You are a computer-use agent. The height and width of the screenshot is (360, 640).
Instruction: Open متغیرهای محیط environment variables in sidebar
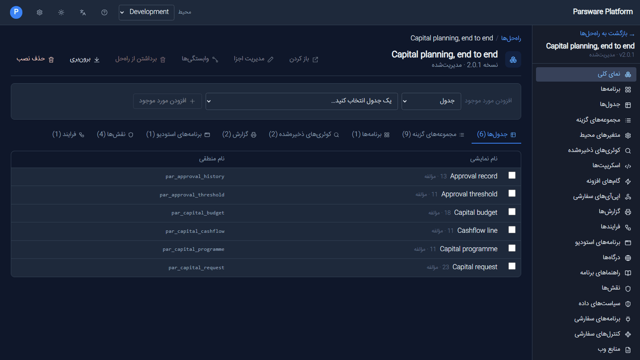click(586, 135)
